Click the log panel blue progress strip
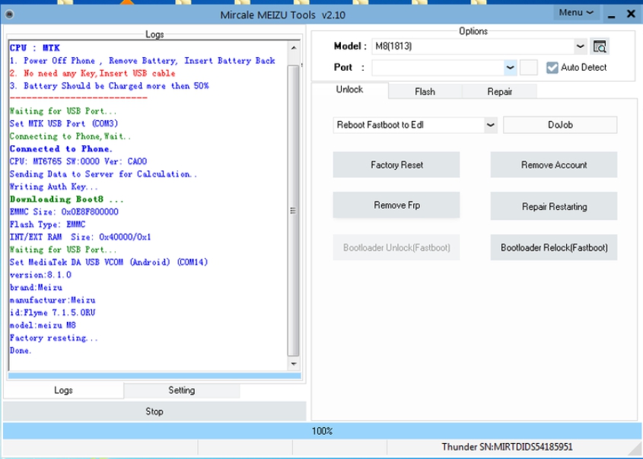 click(x=154, y=376)
